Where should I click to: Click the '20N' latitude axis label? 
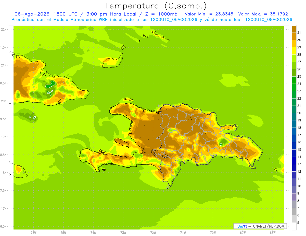pyautogui.click(x=4, y=101)
